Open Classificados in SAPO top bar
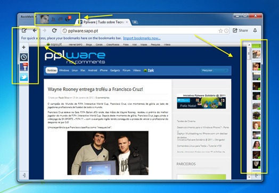The width and height of the screenshot is (279, 193). point(113,45)
